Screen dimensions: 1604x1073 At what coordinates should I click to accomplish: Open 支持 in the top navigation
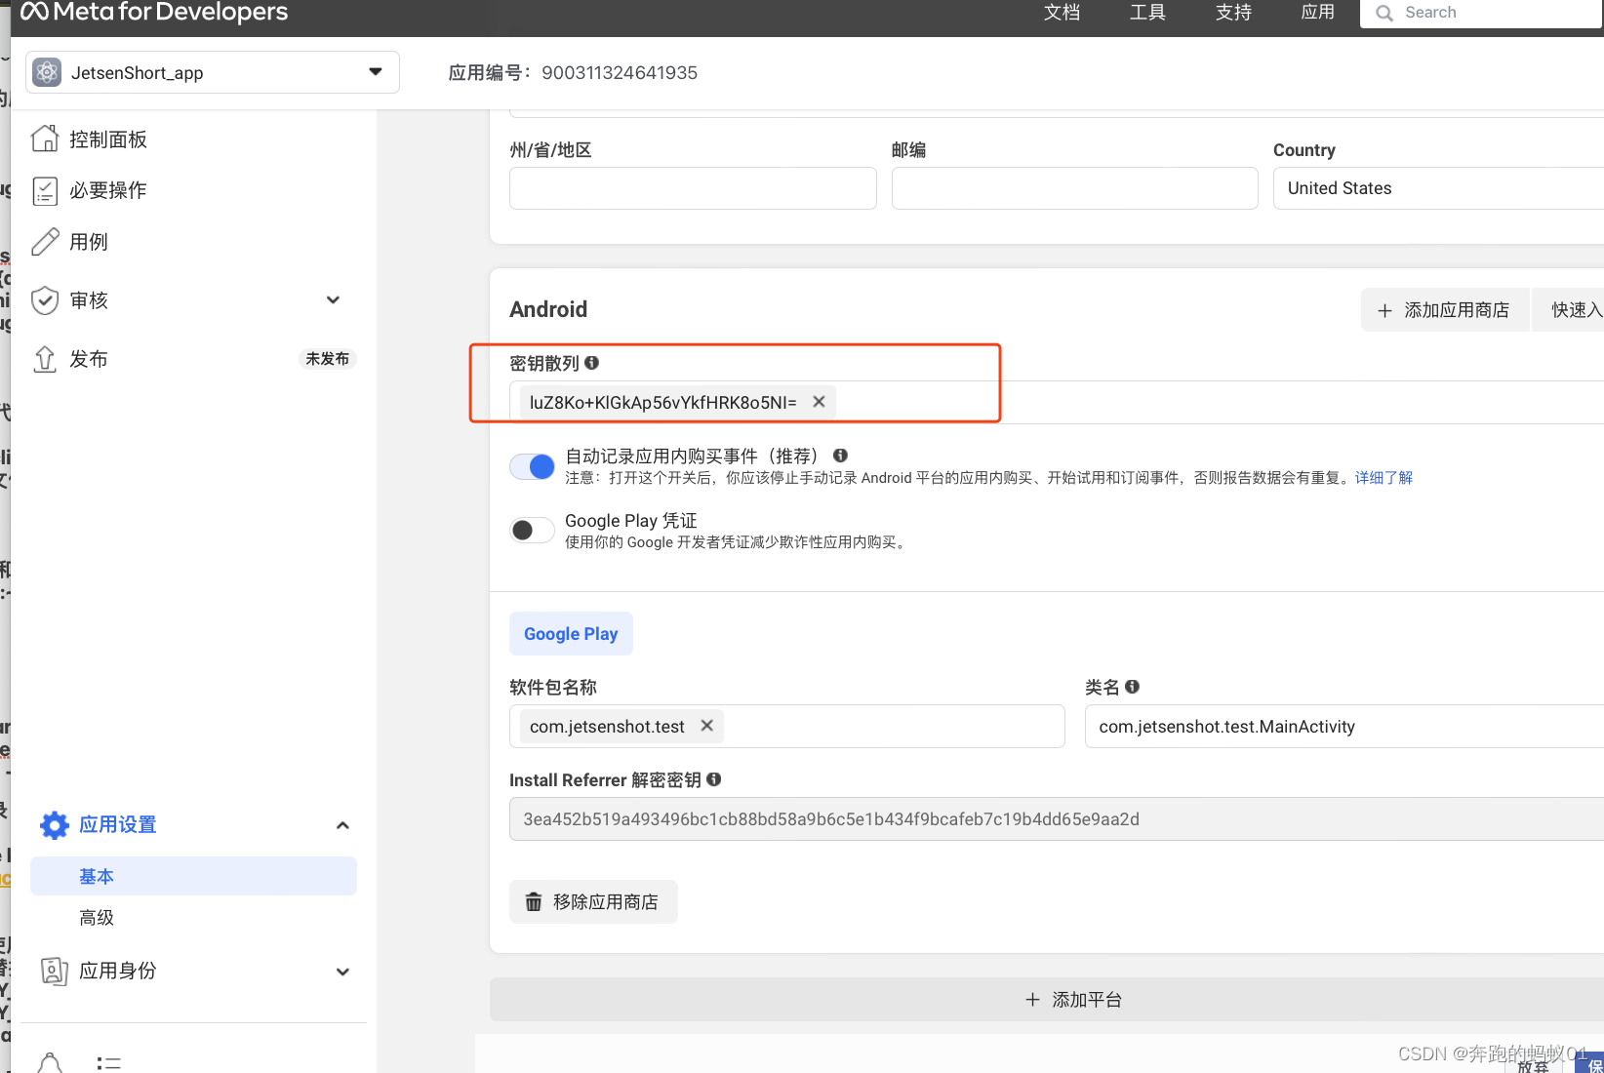pos(1233,12)
